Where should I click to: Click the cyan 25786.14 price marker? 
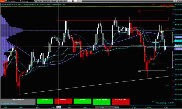(x=179, y=41)
